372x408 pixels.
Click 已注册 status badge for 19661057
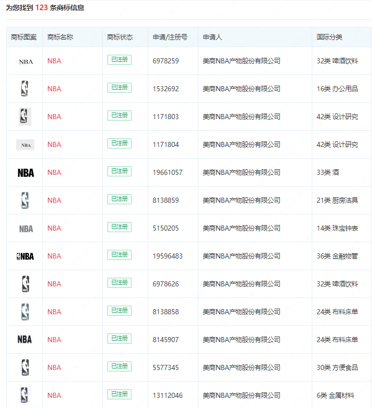click(x=119, y=171)
